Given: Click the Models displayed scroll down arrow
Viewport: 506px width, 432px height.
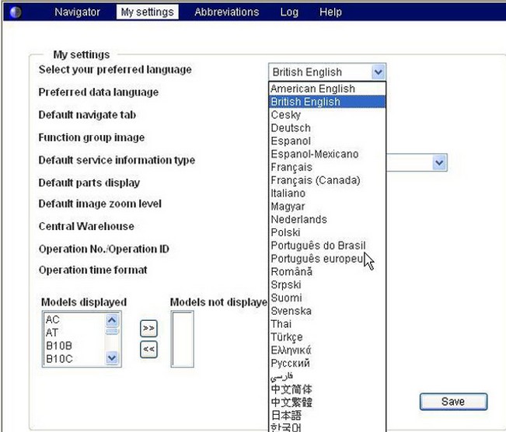Looking at the screenshot, I should click(x=112, y=357).
